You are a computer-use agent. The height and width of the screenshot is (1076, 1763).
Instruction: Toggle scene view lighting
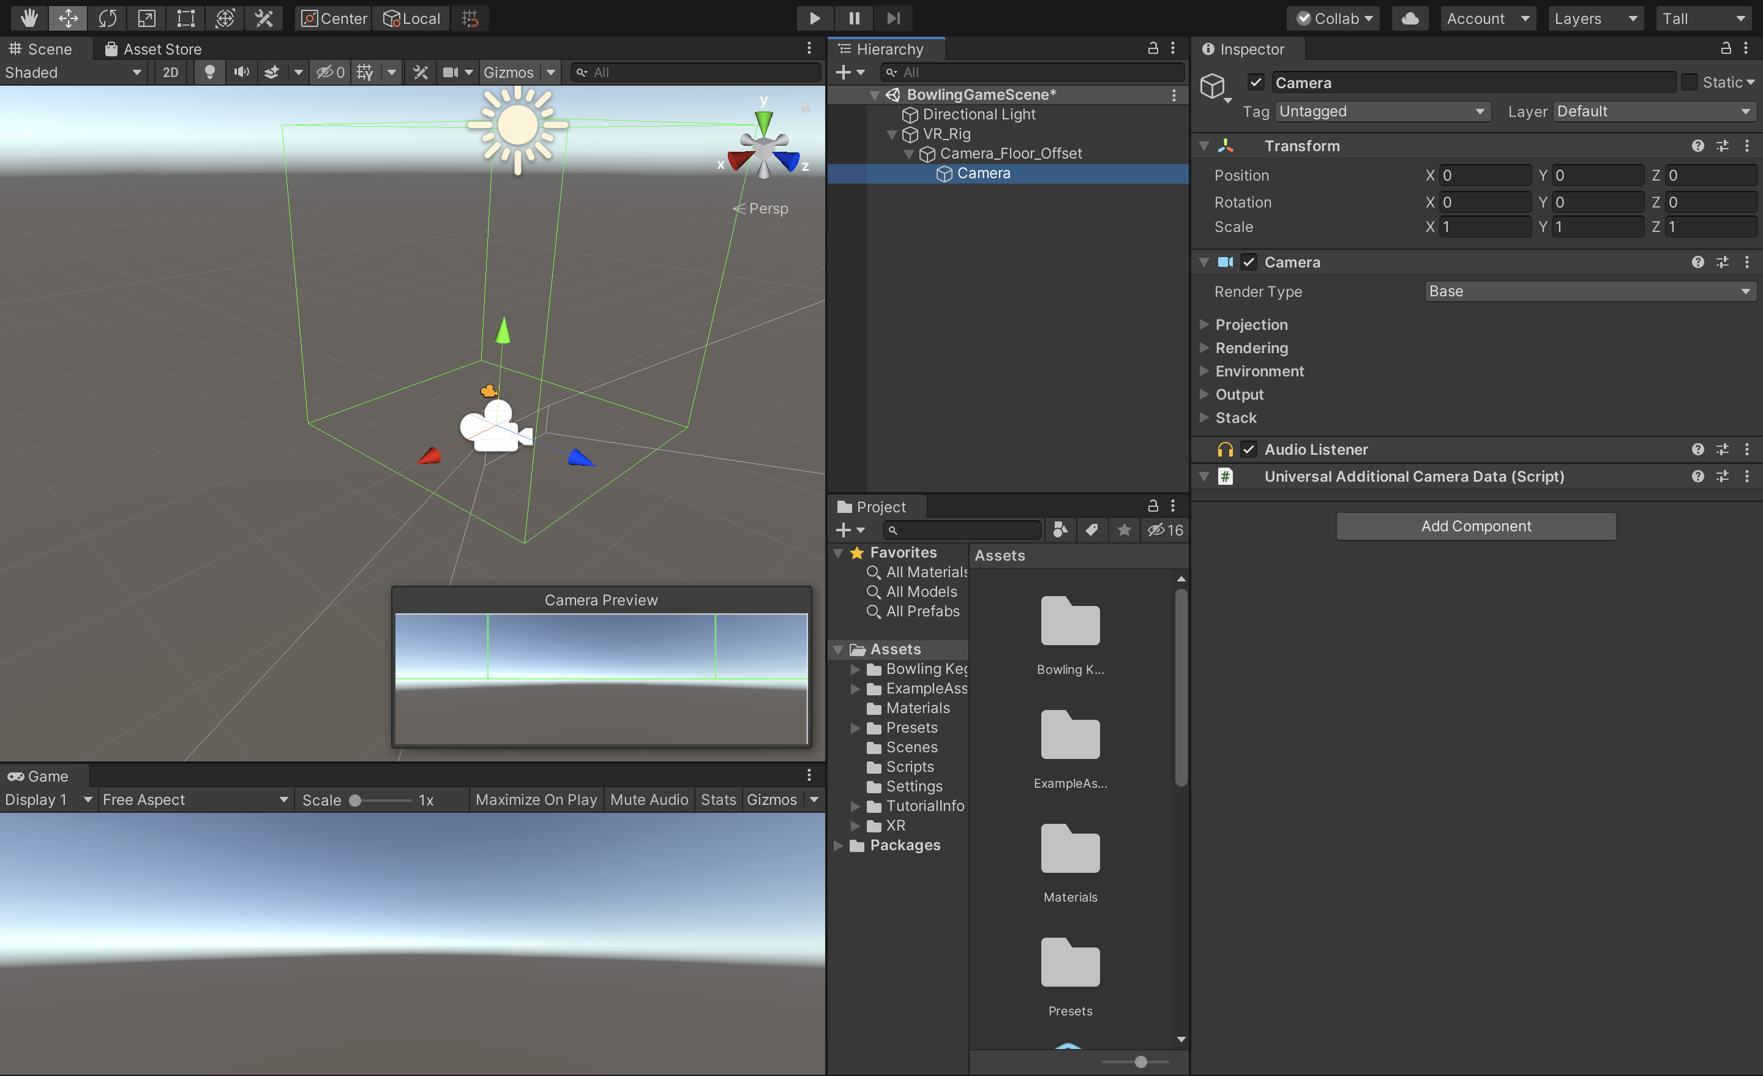click(209, 72)
